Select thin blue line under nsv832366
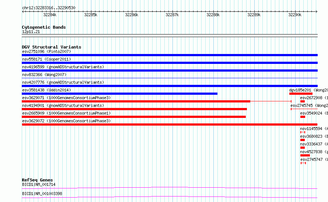The height and width of the screenshot is (202, 328). 170,78
